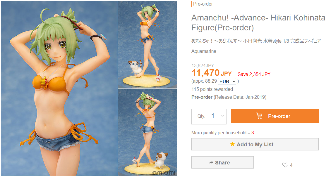
Task: Click the share arrow icon
Action: [x=211, y=162]
